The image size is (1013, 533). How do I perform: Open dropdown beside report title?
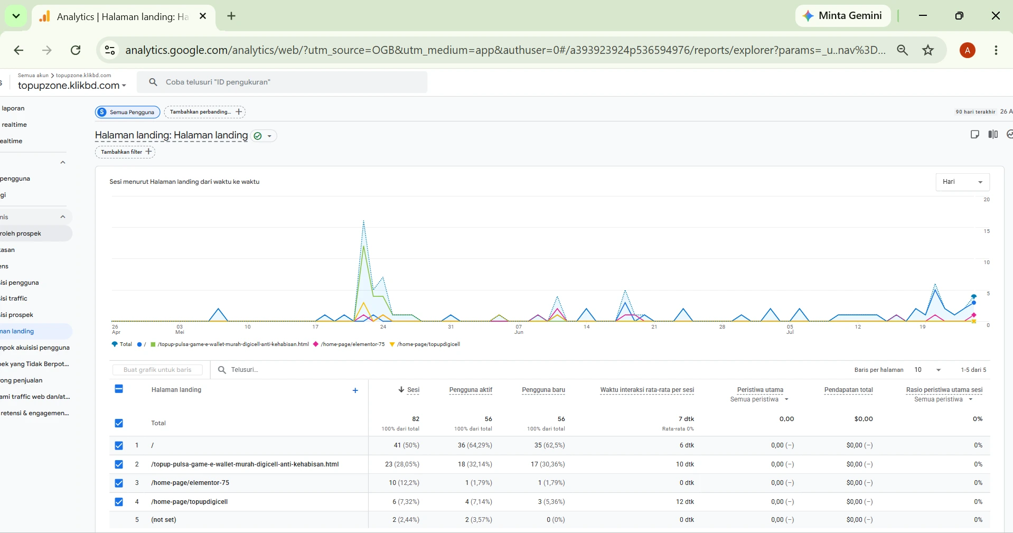point(270,136)
